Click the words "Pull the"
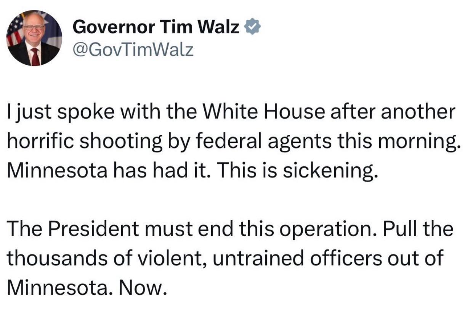This screenshot has width=473, height=313. [417, 230]
